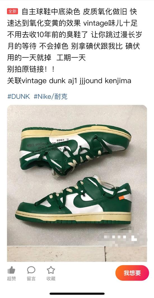Open the #Nike/耐克 hashtag link
The height and width of the screenshot is (298, 154).
click(50, 96)
